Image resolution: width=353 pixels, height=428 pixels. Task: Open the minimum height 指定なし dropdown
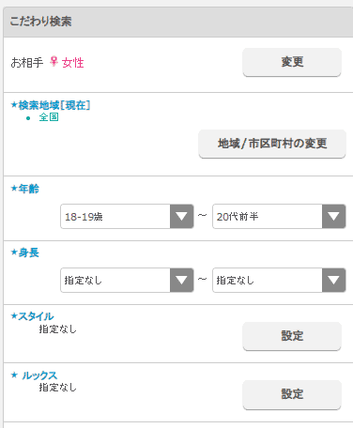coord(127,280)
